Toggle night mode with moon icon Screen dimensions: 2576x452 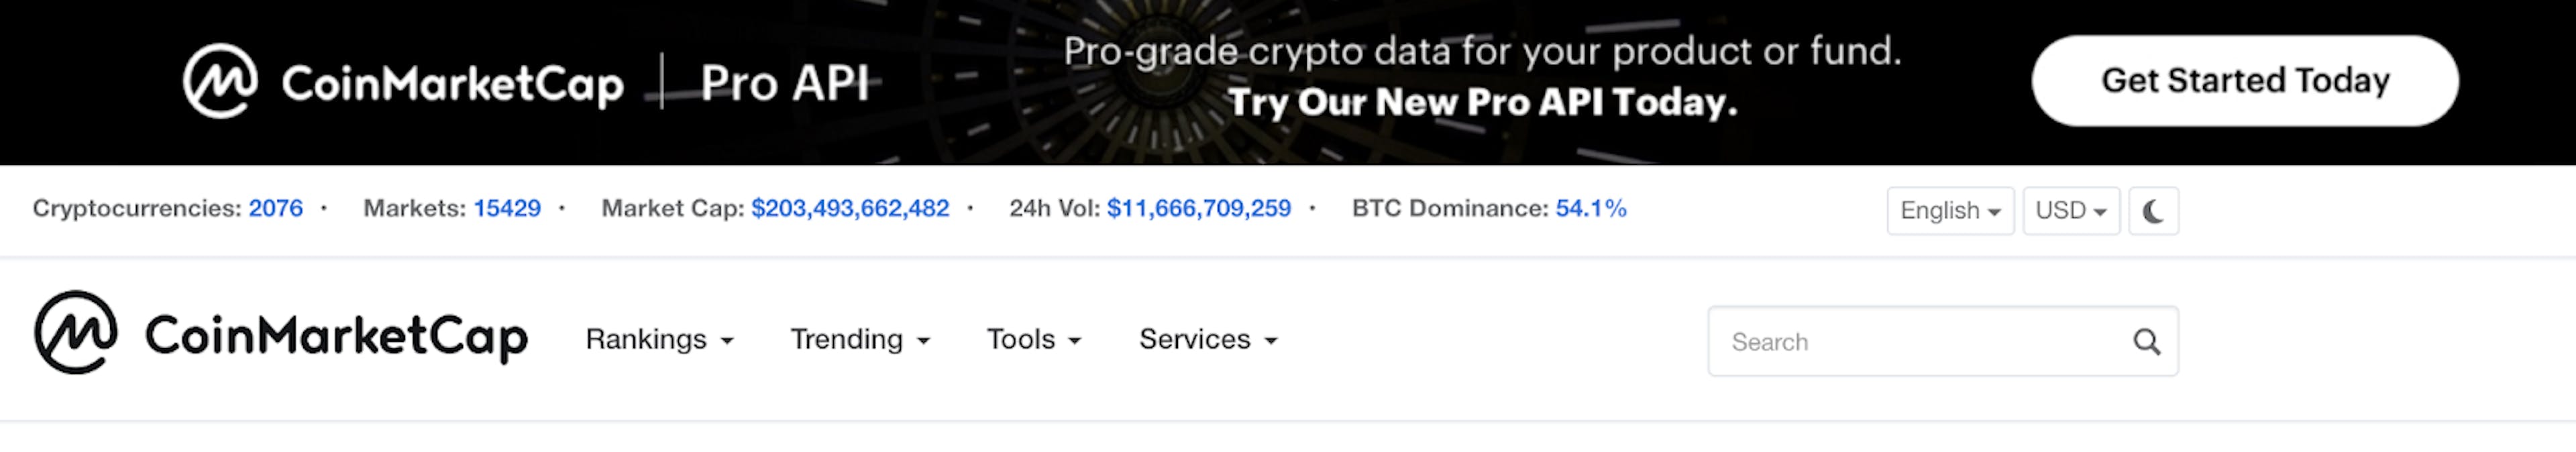2153,211
